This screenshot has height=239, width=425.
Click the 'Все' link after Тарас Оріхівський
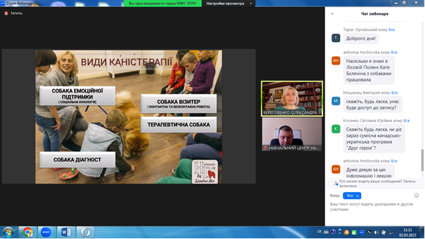(391, 30)
